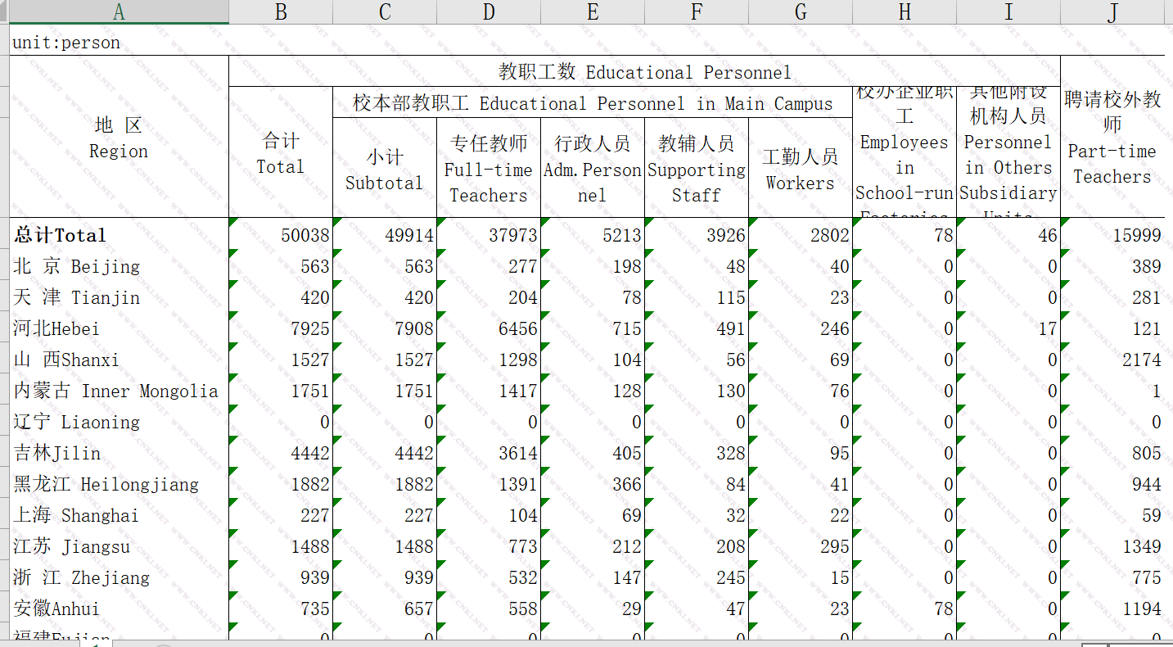Click the Educational Personnel merged header cell
This screenshot has width=1173, height=647.
pos(644,72)
